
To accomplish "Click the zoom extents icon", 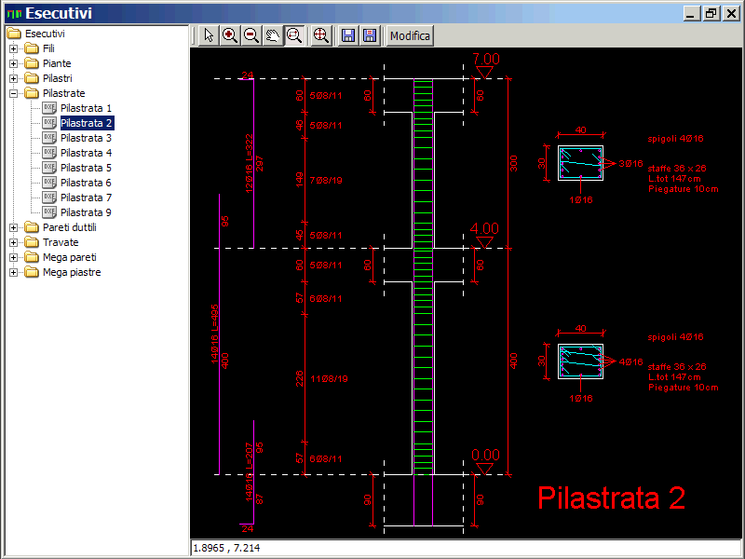I will coord(320,35).
